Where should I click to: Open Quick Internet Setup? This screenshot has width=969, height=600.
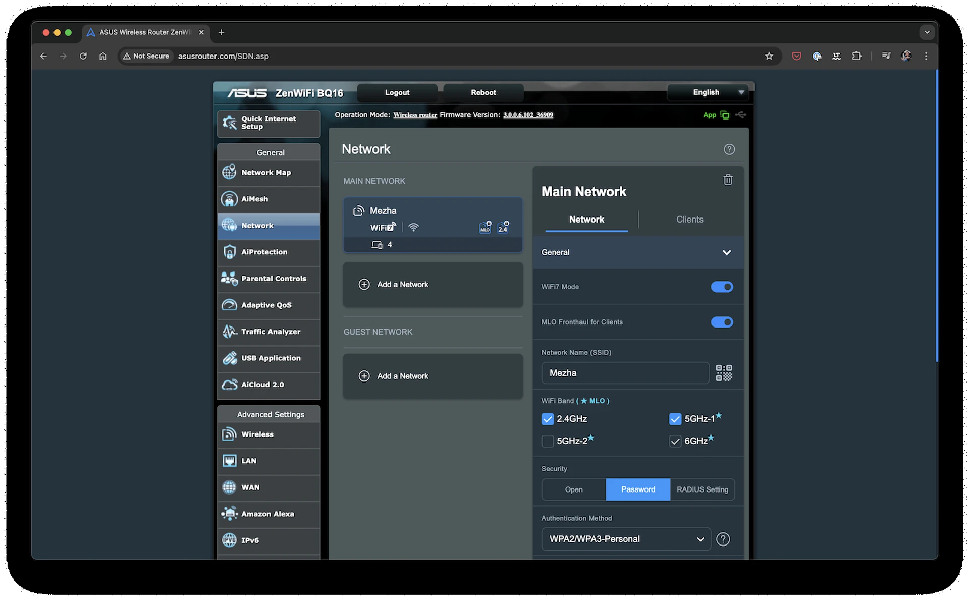click(268, 123)
